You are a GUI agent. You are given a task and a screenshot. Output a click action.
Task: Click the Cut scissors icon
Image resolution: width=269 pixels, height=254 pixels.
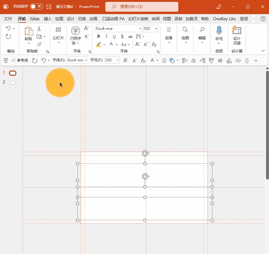39,29
